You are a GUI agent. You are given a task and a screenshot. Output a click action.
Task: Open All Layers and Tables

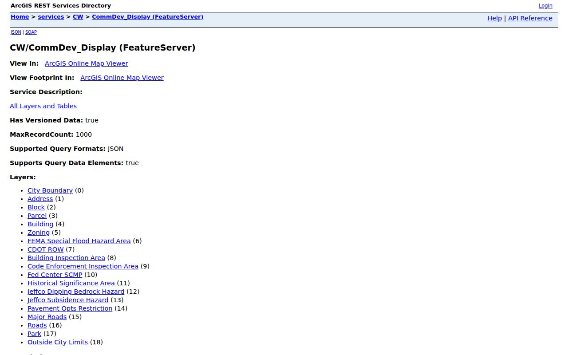[43, 106]
